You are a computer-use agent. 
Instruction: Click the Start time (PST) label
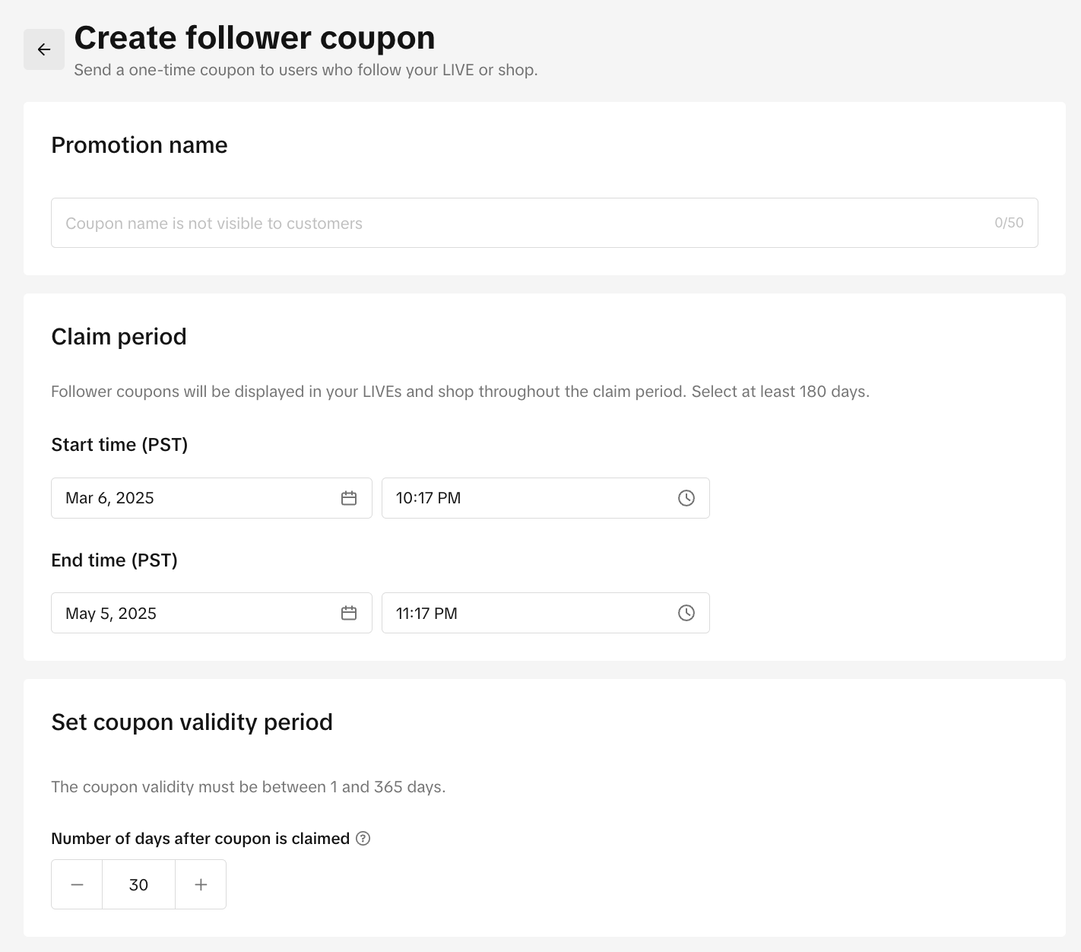coord(119,445)
